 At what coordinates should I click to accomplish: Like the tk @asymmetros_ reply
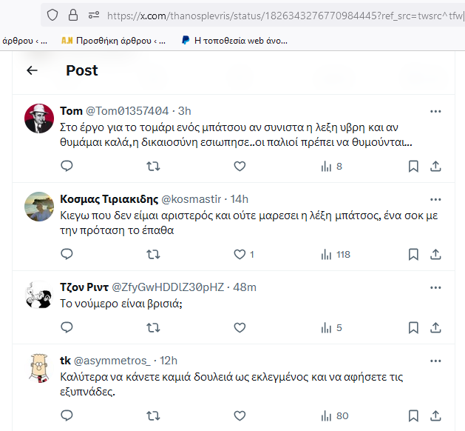point(240,416)
